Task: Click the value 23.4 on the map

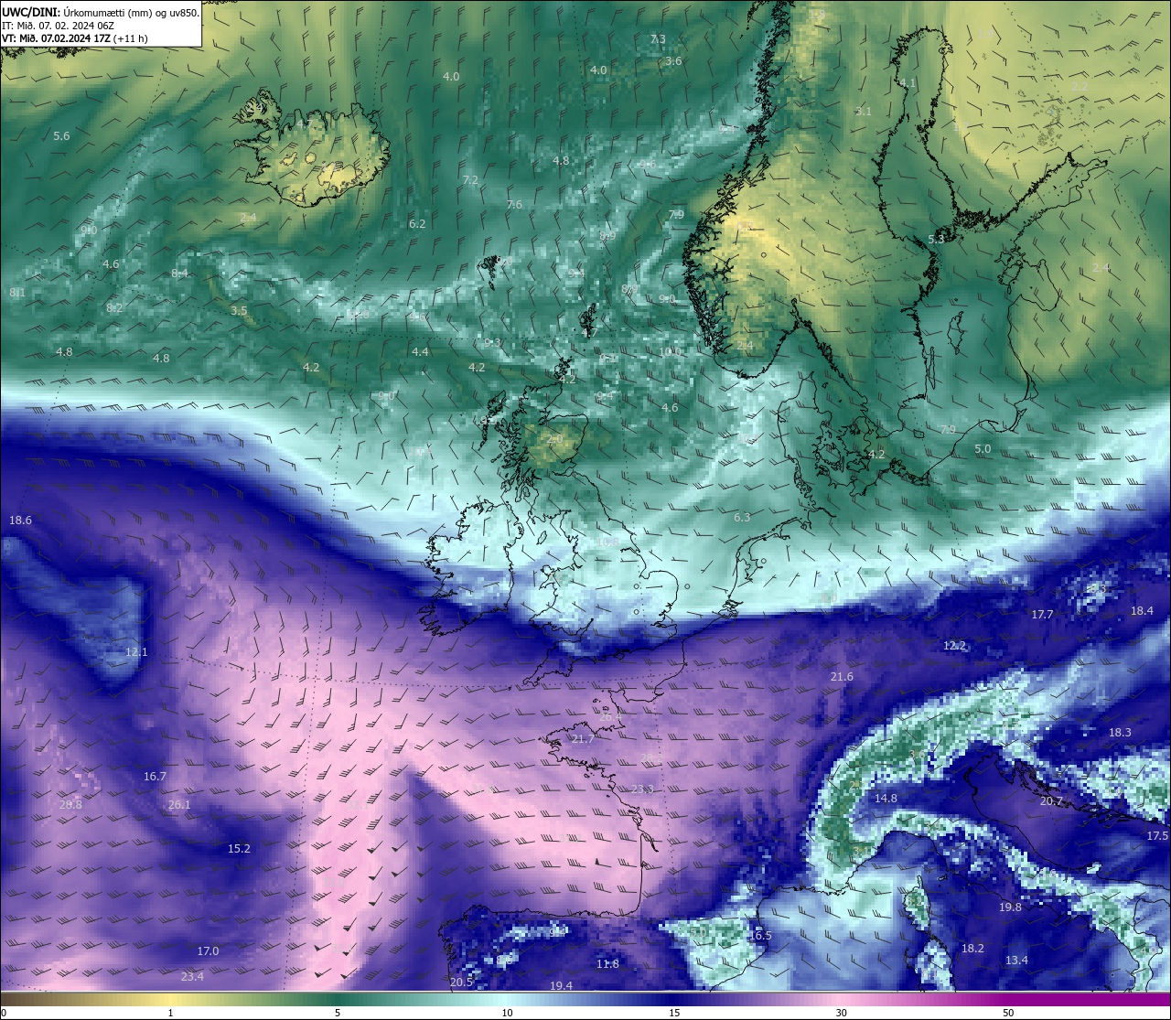Action: [192, 977]
